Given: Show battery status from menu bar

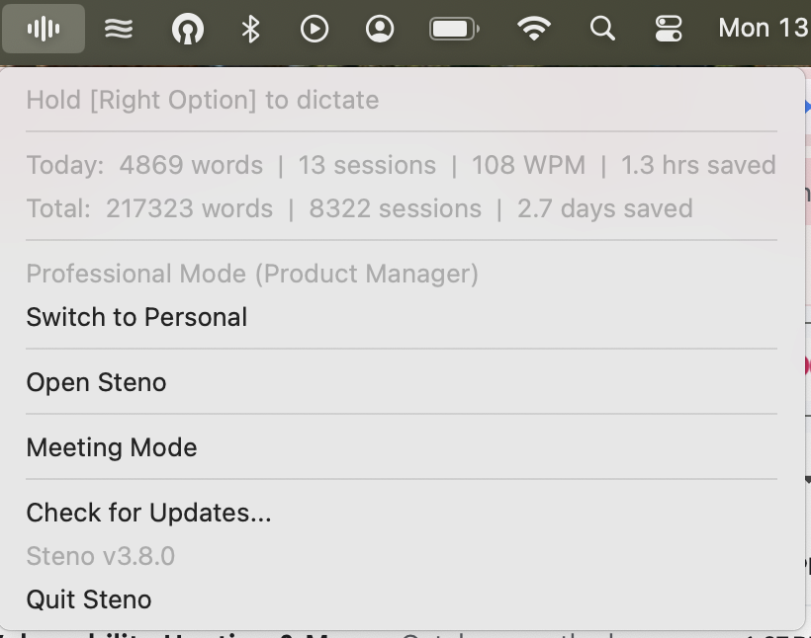Looking at the screenshot, I should [454, 29].
